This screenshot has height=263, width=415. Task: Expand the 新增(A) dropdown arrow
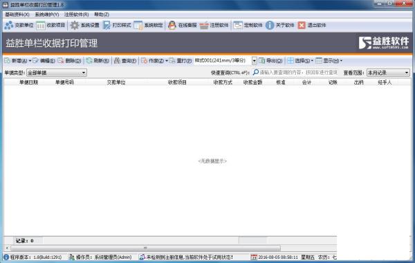click(x=30, y=61)
